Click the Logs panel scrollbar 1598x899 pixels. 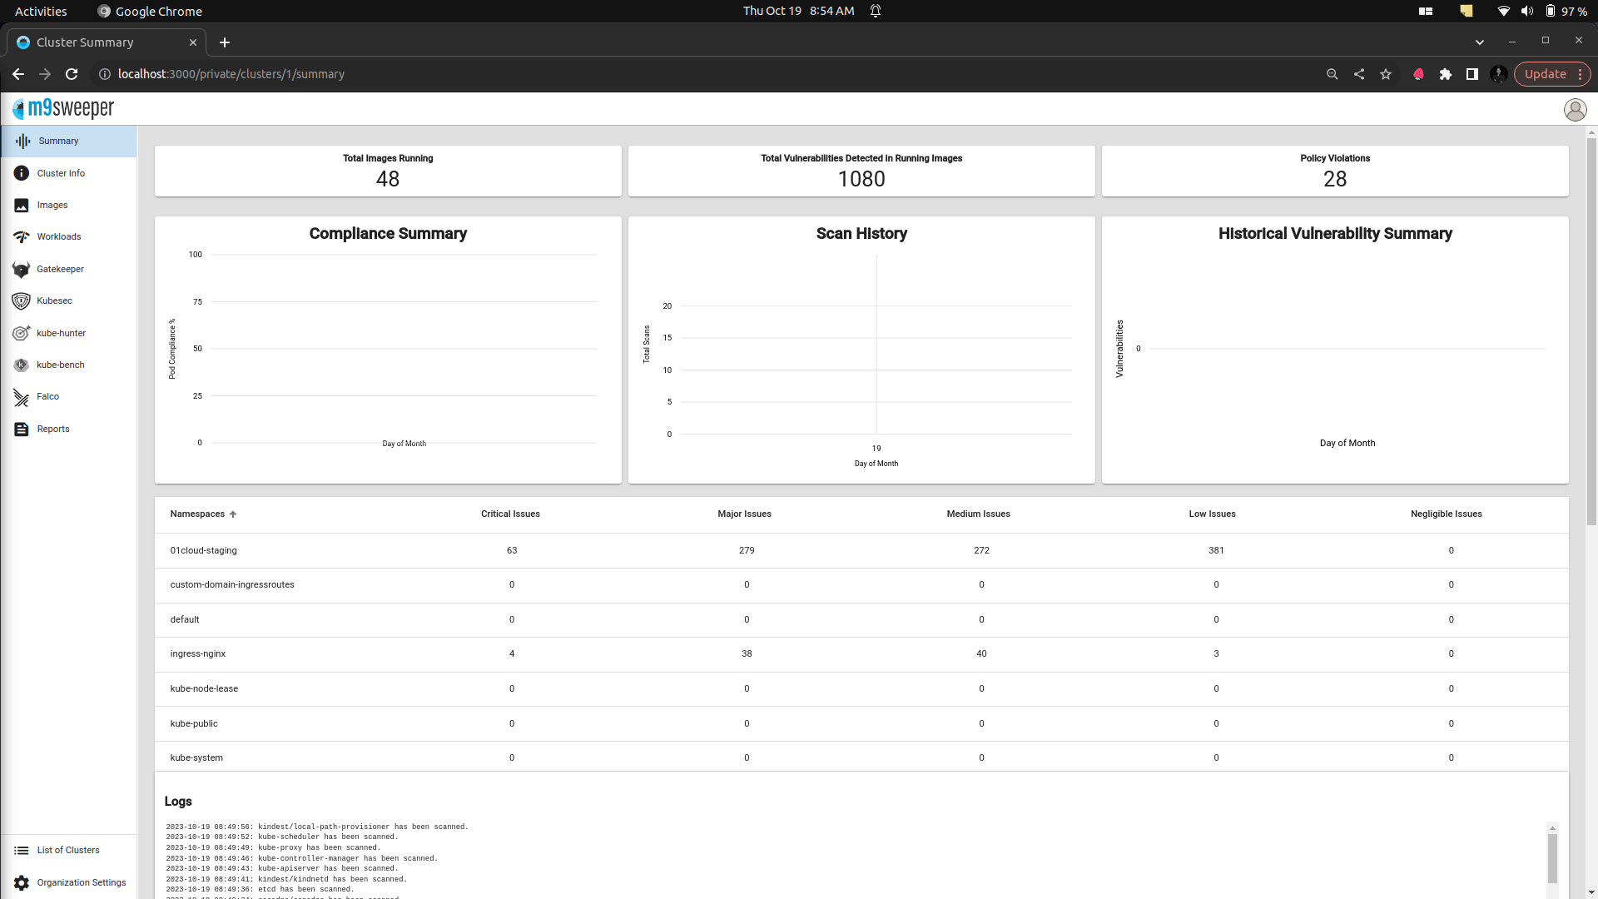1552,857
